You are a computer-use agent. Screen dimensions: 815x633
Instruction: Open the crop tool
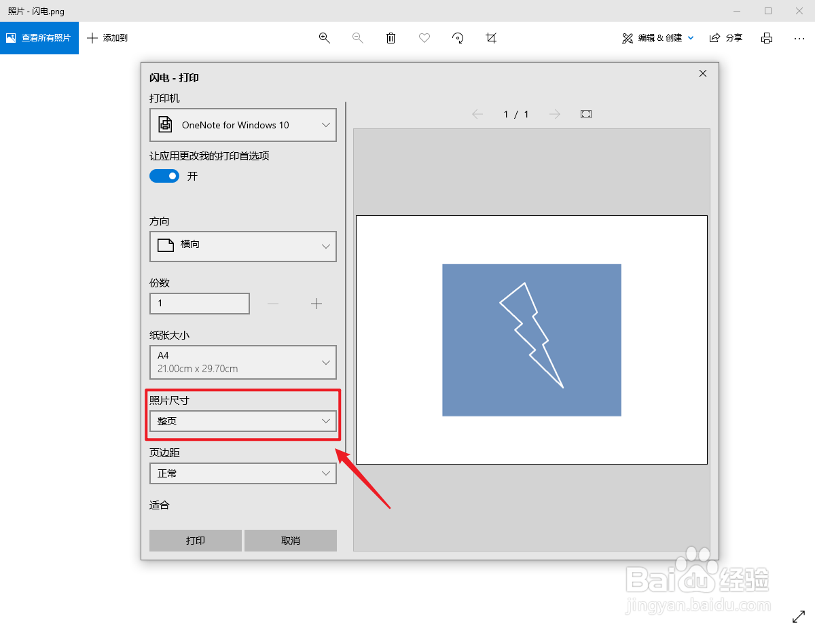[491, 38]
